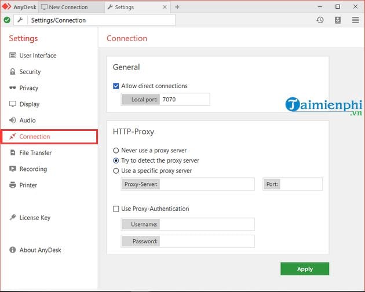
Task: Click the Security padlock icon
Action: point(13,72)
